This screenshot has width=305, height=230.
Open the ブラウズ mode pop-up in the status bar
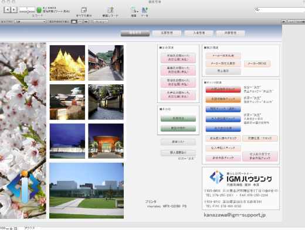(29, 228)
